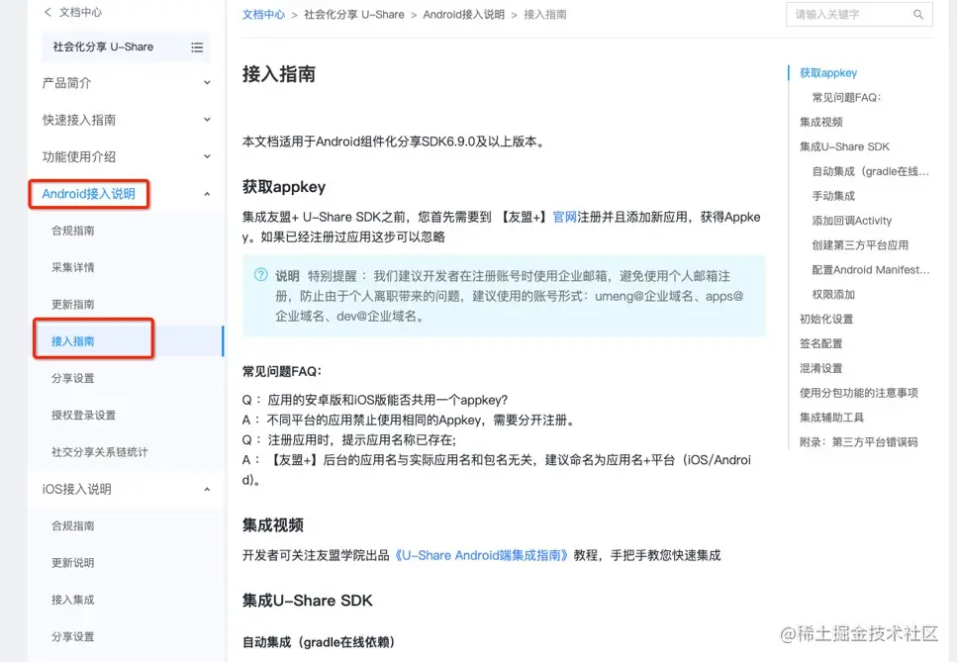Click the 接入指南 page heading
This screenshot has width=958, height=663.
[279, 74]
